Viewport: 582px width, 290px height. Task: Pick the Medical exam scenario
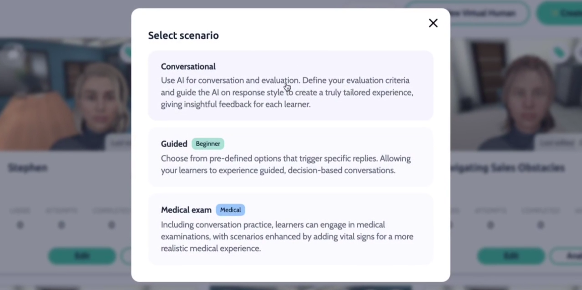tap(290, 229)
